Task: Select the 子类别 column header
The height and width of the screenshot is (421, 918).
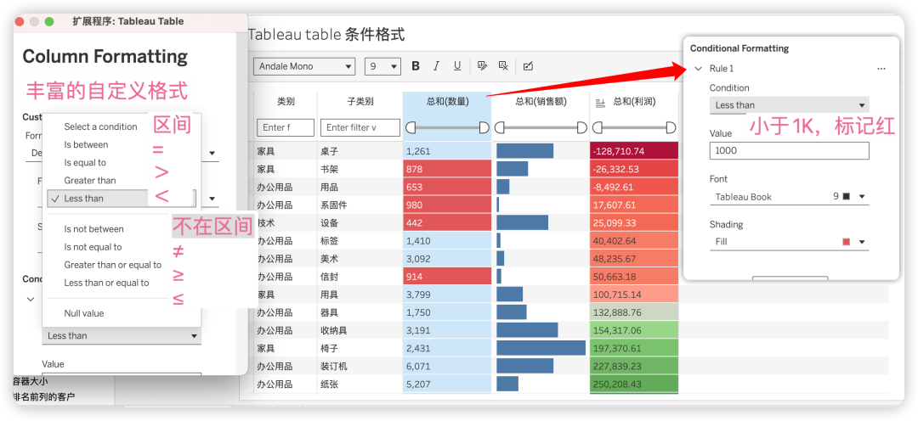Action: pyautogui.click(x=360, y=102)
